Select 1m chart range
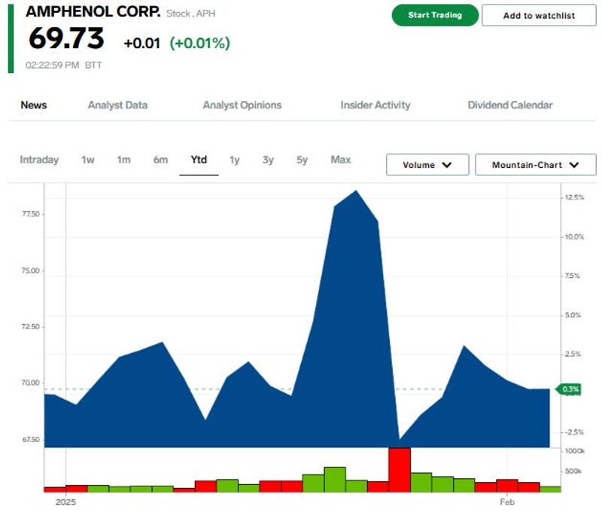This screenshot has height=515, width=602. (x=123, y=160)
